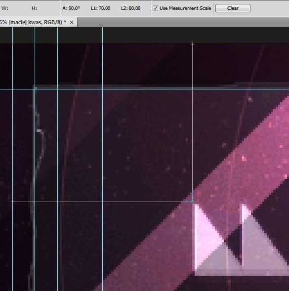Screen dimensions: 289x291
Task: Click the L2: 80,00 length readout
Action: [131, 8]
